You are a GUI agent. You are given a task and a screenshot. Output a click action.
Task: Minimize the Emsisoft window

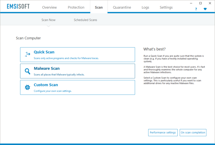(192, 3)
